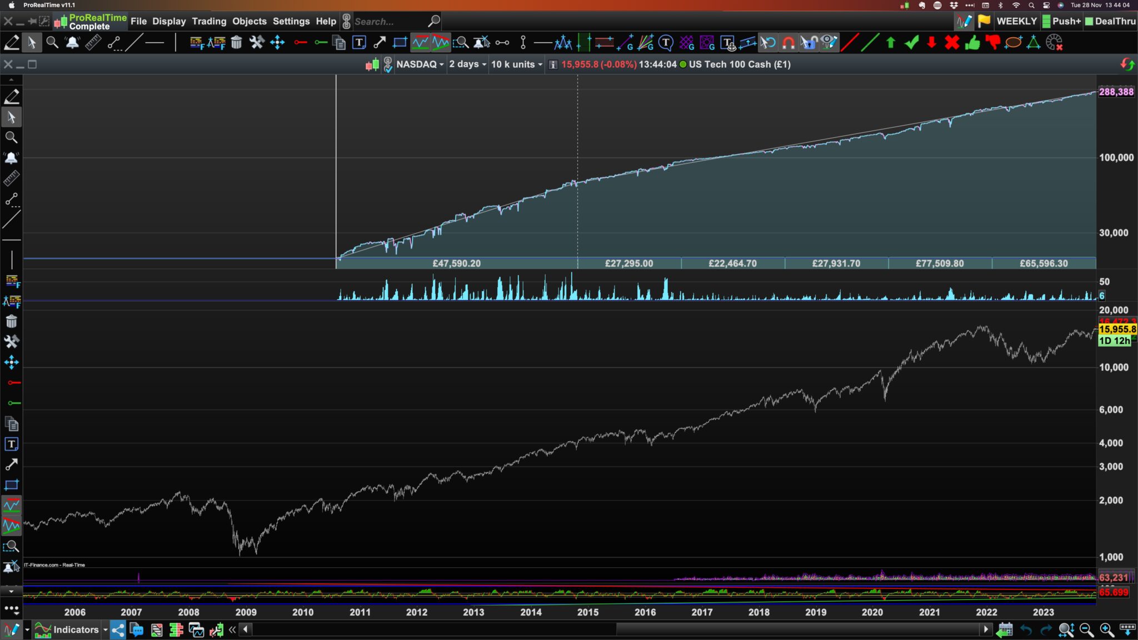Image resolution: width=1138 pixels, height=640 pixels.
Task: Open the Indicators button at bottom
Action: [x=76, y=629]
